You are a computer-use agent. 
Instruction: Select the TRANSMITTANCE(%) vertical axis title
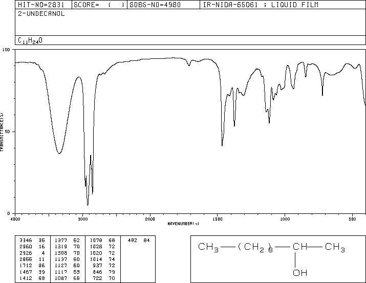pos(2,132)
